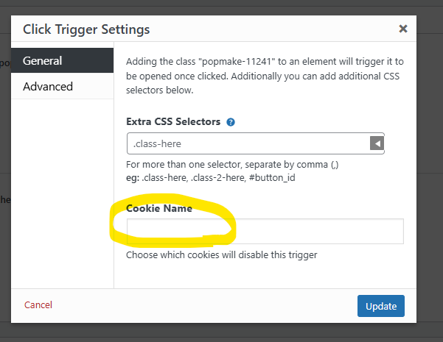Click the separate by comma hint text
Viewport: 443px width, 342px height.
[x=232, y=164]
